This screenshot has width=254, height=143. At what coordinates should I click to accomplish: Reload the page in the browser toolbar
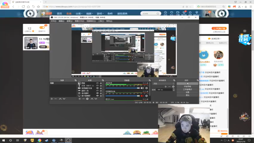23,7
